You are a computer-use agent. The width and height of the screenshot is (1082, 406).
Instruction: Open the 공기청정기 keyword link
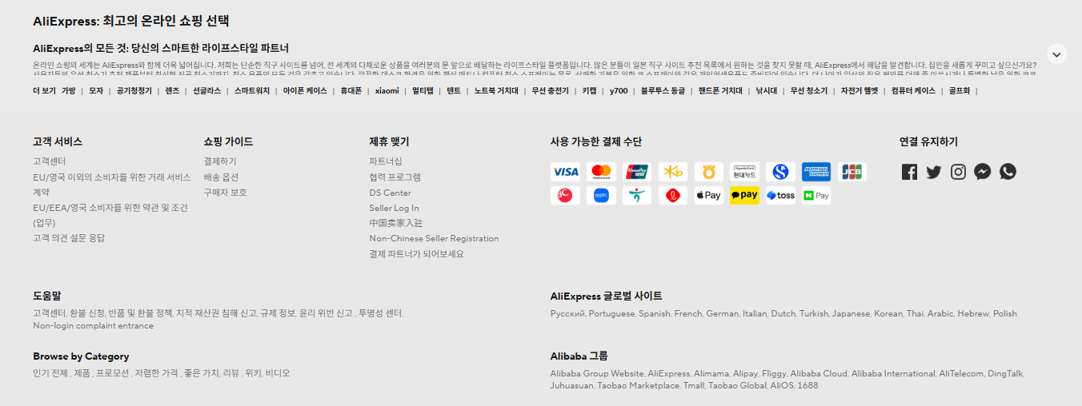pos(134,91)
